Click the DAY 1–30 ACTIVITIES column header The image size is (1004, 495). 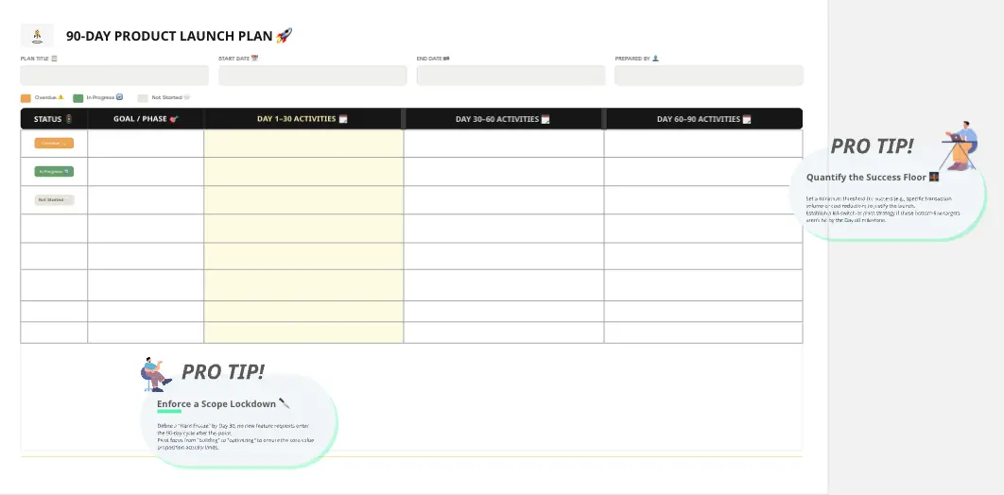click(303, 119)
